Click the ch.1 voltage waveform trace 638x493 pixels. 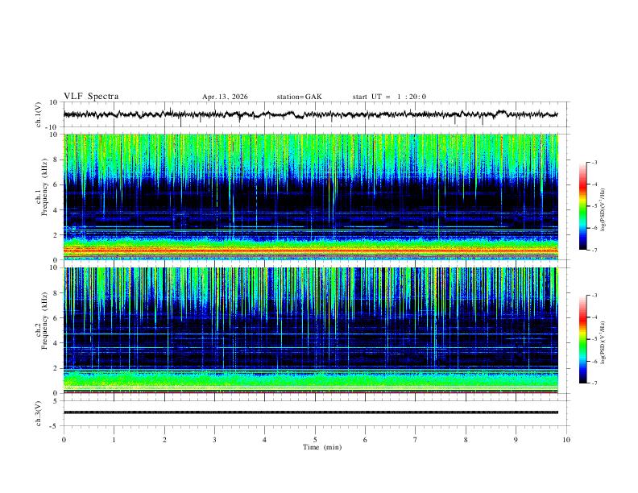pos(311,114)
